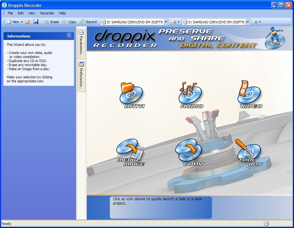
Task: Launch the MEDIA IMAGE task icon
Action: click(x=130, y=153)
